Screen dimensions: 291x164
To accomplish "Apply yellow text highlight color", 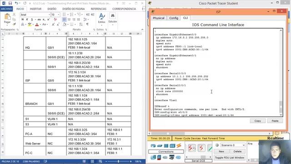I will tap(30, 24).
